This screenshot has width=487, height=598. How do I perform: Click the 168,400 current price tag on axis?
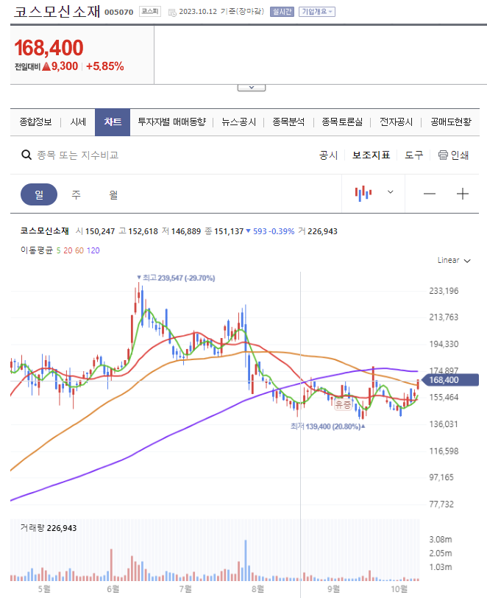(451, 380)
